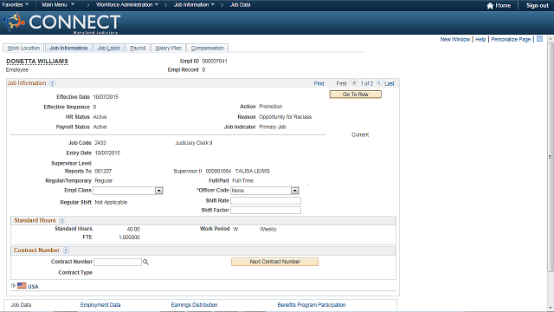Click the scrollbar down arrow
Image resolution: width=554 pixels, height=312 pixels.
click(551, 309)
